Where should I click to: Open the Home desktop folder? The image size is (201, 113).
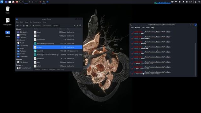tap(8, 34)
